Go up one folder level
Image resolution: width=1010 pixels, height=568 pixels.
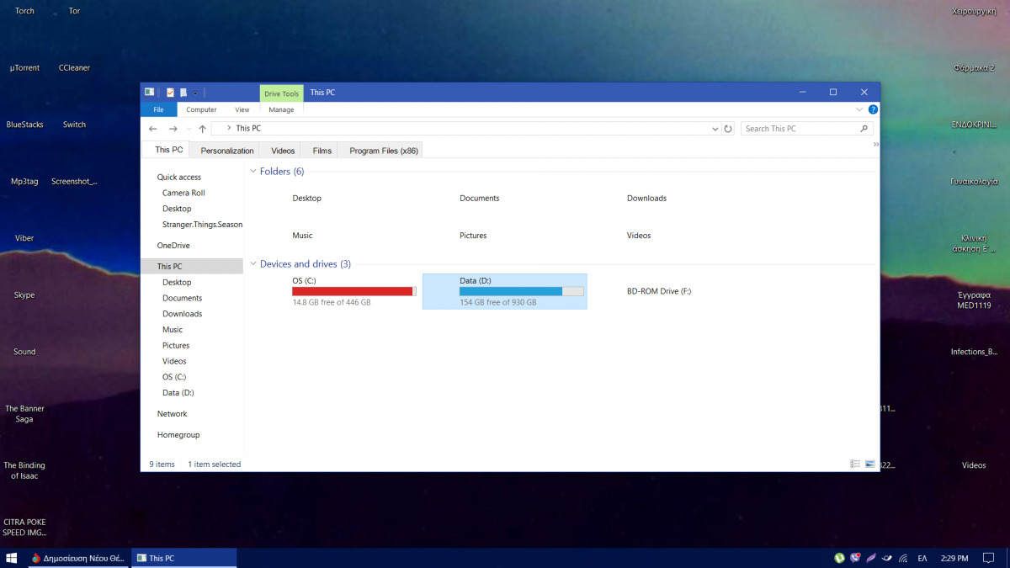(202, 129)
